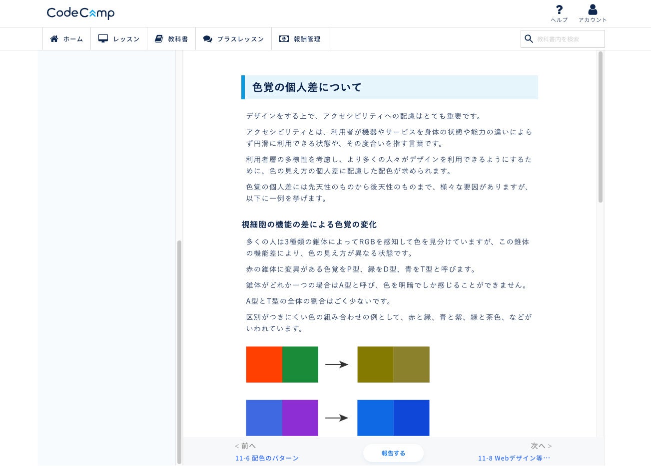
Task: Click the money icon beside 報酬管理
Action: (x=284, y=38)
